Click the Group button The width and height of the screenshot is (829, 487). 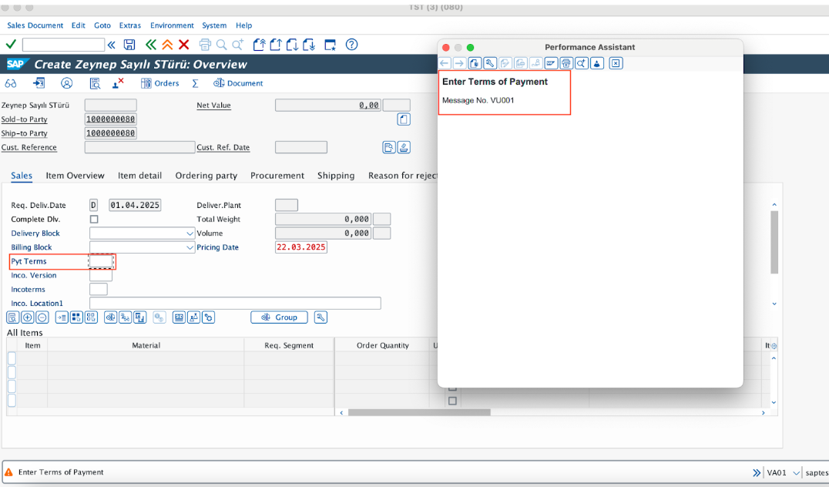pyautogui.click(x=279, y=317)
